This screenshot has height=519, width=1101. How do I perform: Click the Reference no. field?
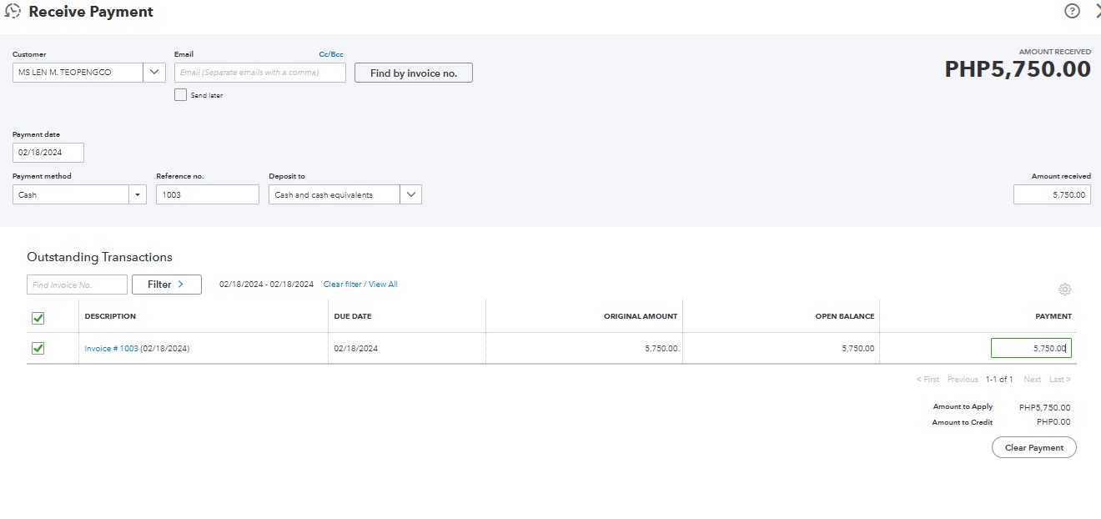point(208,194)
